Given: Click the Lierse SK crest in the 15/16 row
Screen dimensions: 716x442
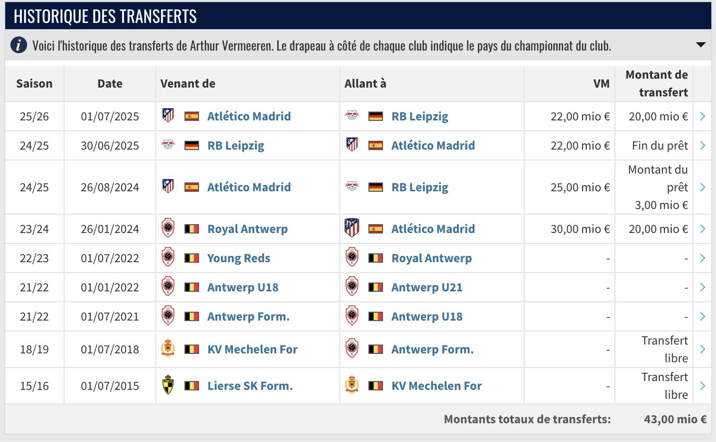Looking at the screenshot, I should click(168, 385).
